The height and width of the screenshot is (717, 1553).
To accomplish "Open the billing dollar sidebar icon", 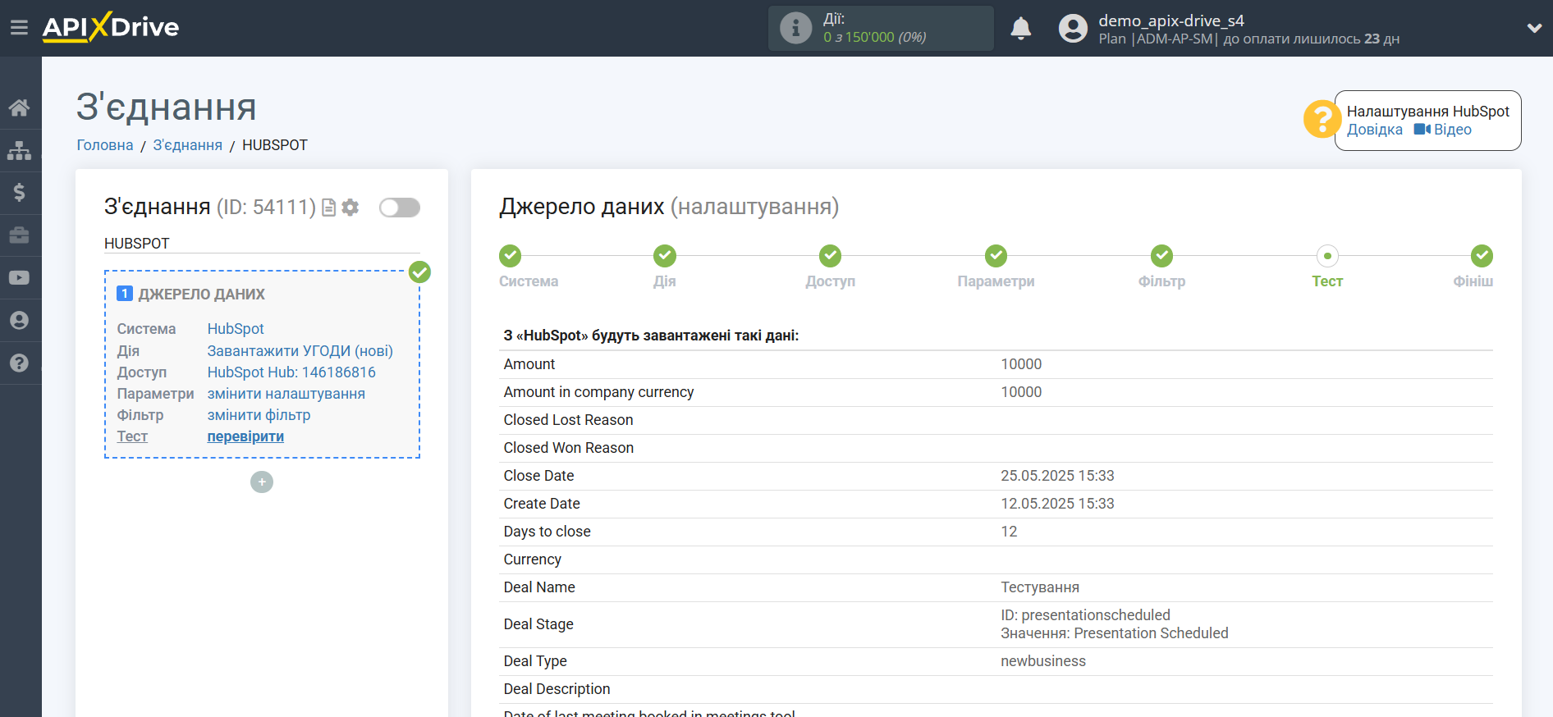I will 19,192.
